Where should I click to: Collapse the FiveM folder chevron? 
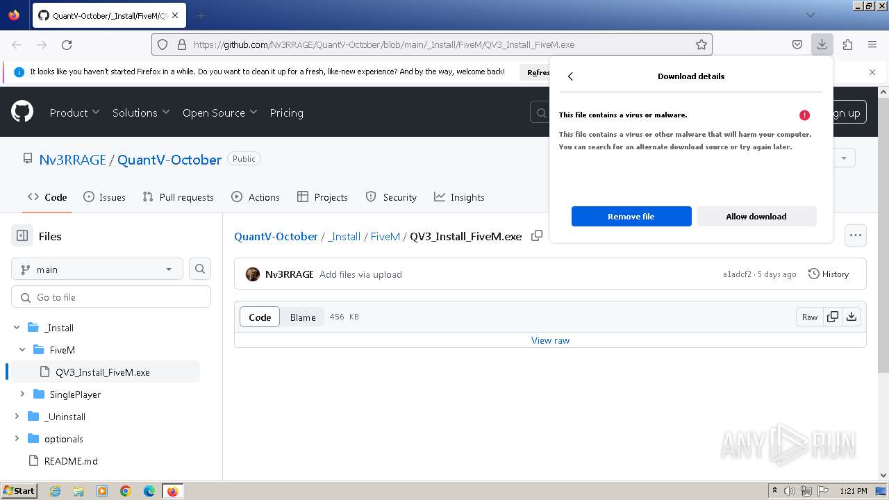(x=22, y=350)
